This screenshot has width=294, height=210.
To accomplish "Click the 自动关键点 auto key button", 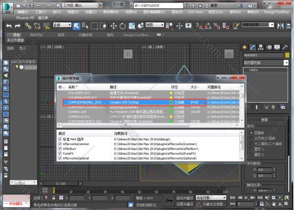I will pyautogui.click(x=185, y=198).
